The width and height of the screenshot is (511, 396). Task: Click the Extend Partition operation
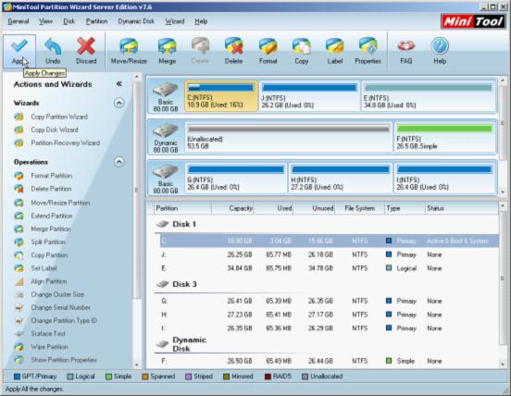pyautogui.click(x=52, y=216)
